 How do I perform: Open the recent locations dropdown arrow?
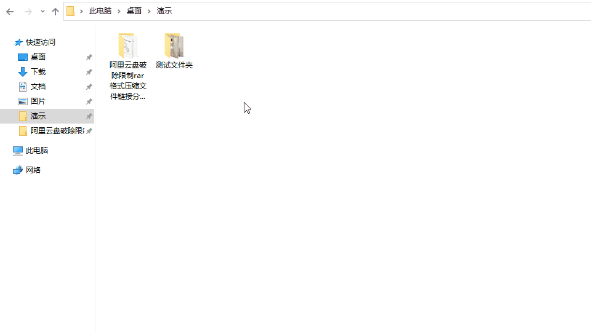(42, 12)
